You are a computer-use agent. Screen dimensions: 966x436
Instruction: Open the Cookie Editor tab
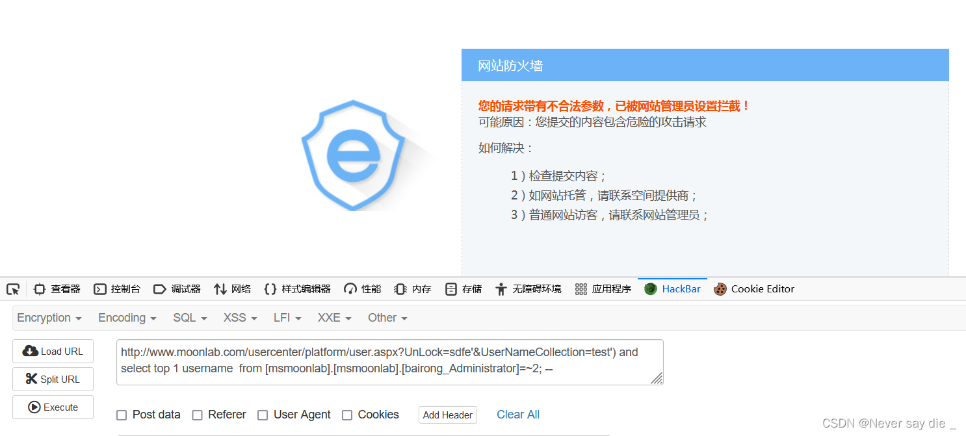754,289
